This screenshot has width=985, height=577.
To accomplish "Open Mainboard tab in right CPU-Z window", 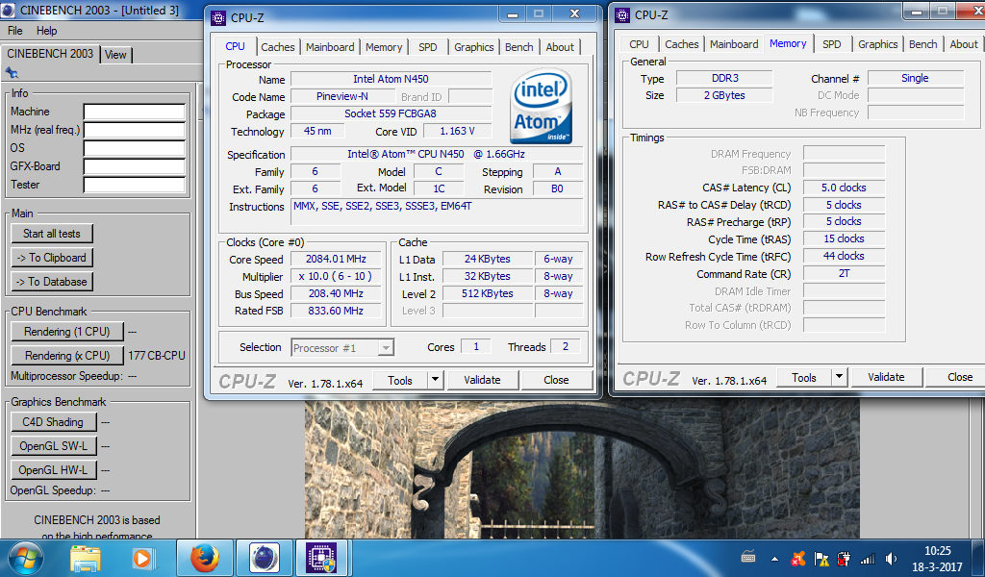I will click(x=734, y=44).
